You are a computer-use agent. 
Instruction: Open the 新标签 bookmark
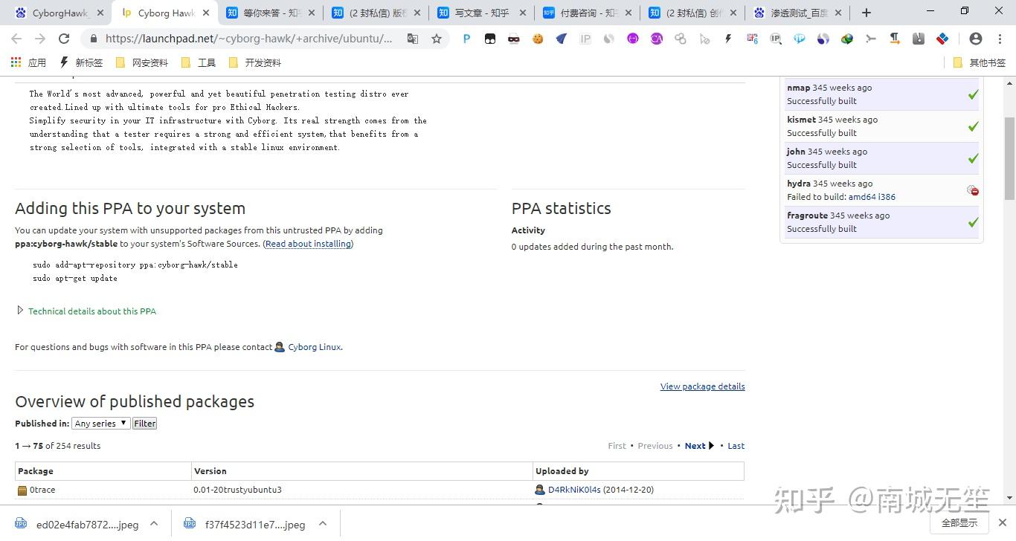(81, 63)
